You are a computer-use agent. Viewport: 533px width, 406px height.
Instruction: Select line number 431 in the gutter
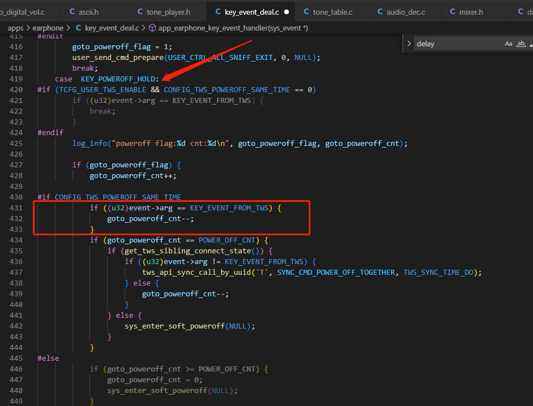point(16,208)
